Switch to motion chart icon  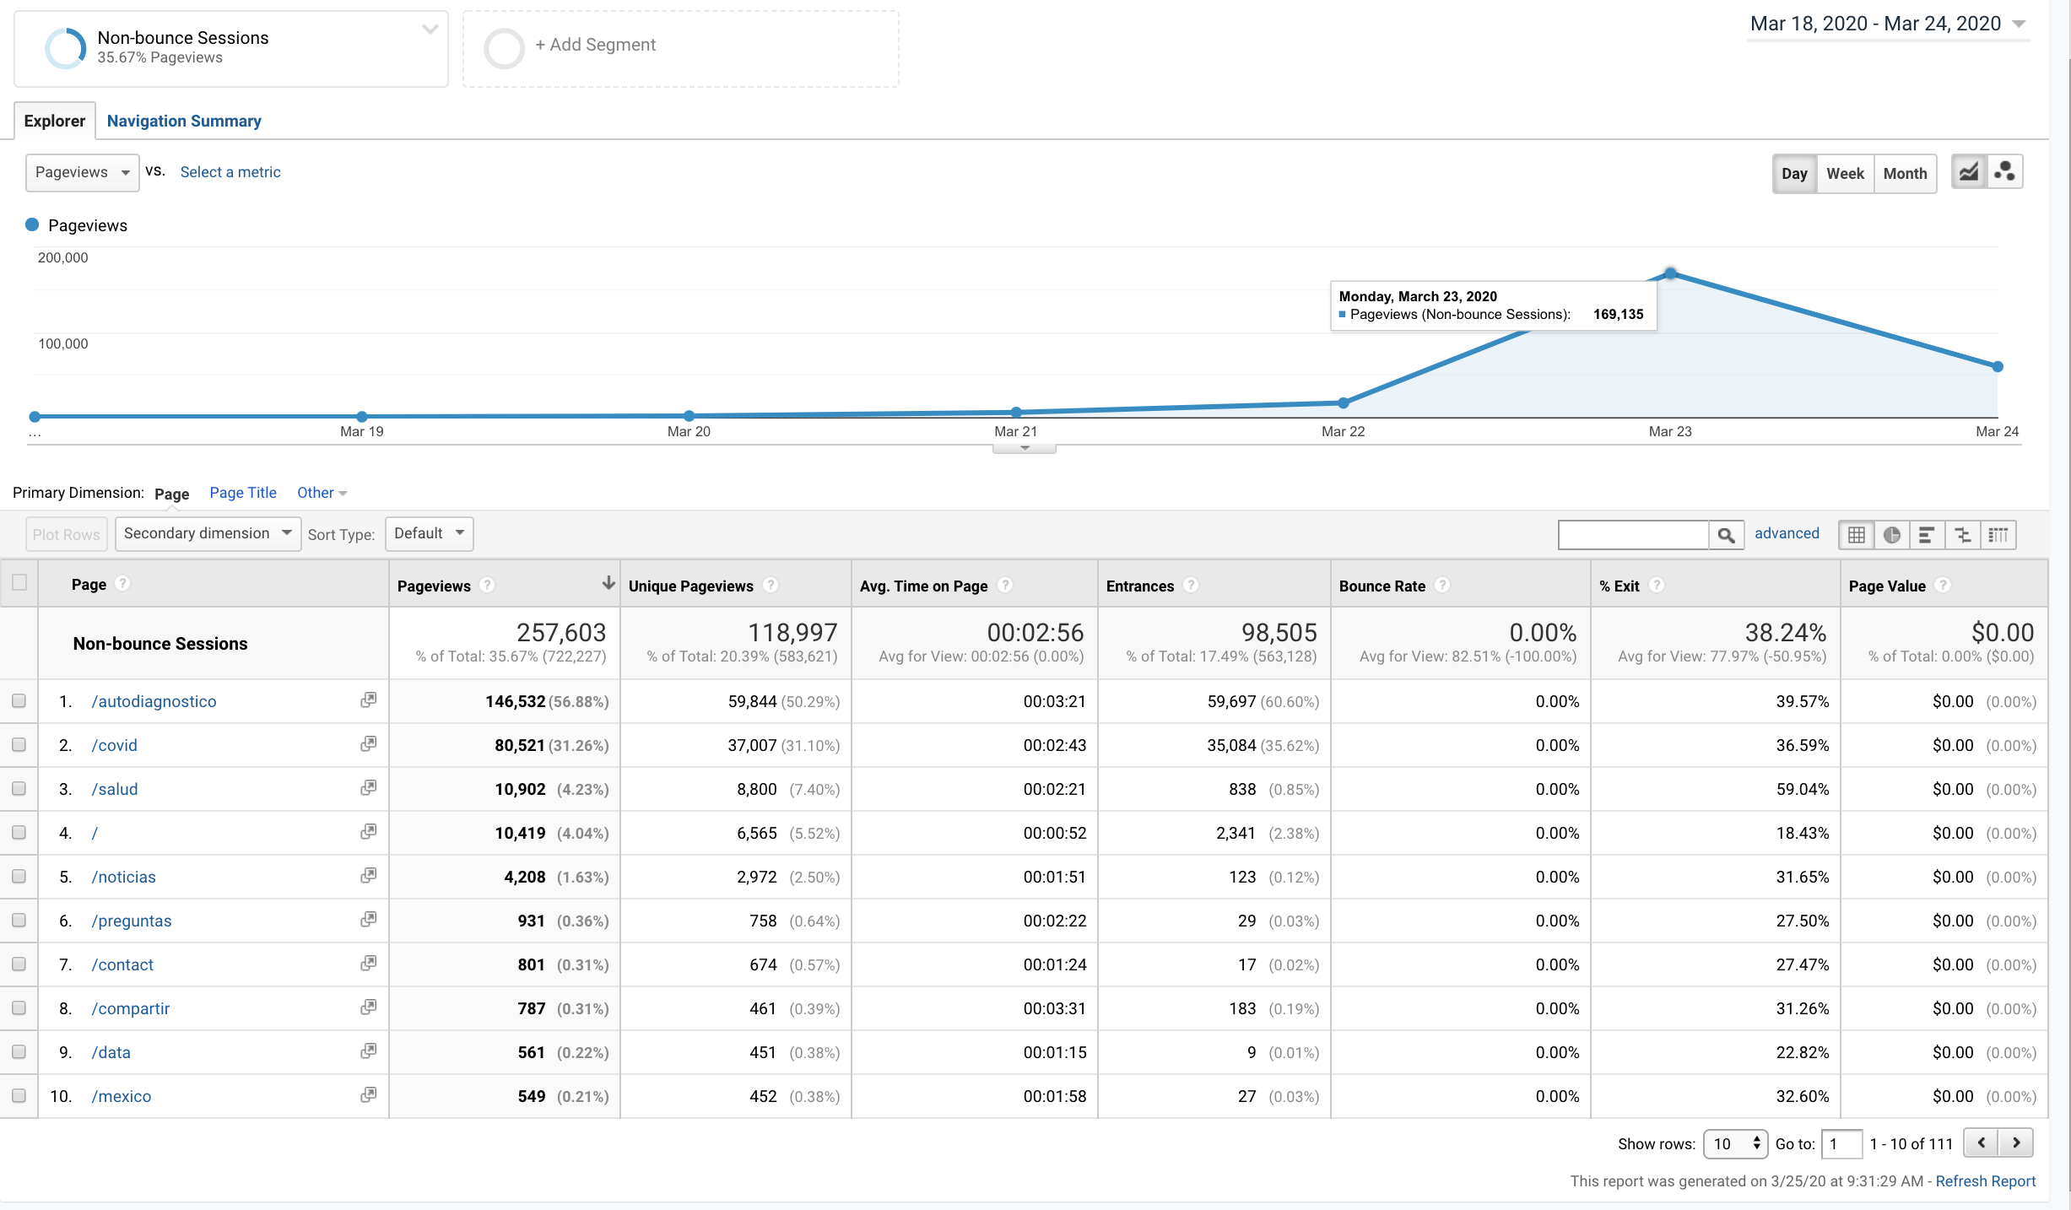2004,173
